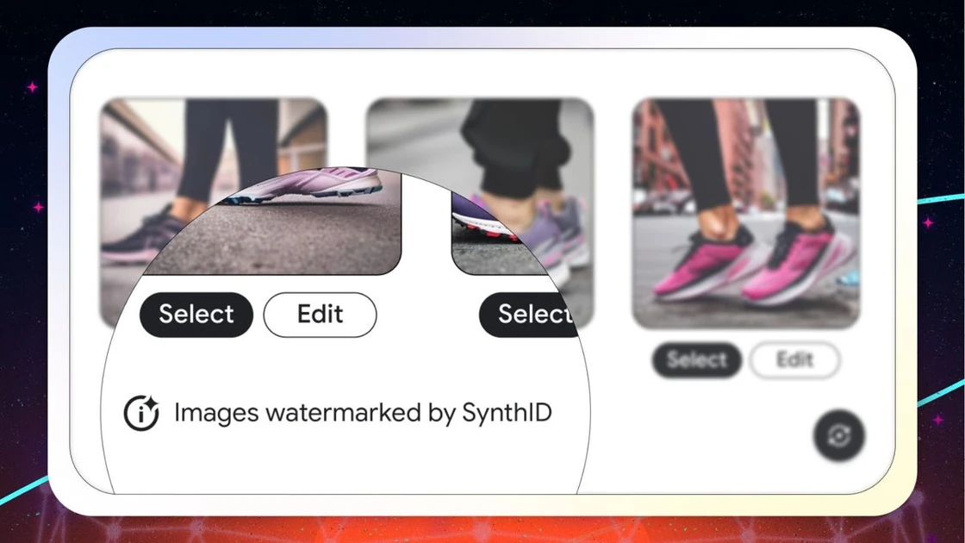Click the Select button in magnified circle
This screenshot has width=965, height=543.
click(196, 315)
